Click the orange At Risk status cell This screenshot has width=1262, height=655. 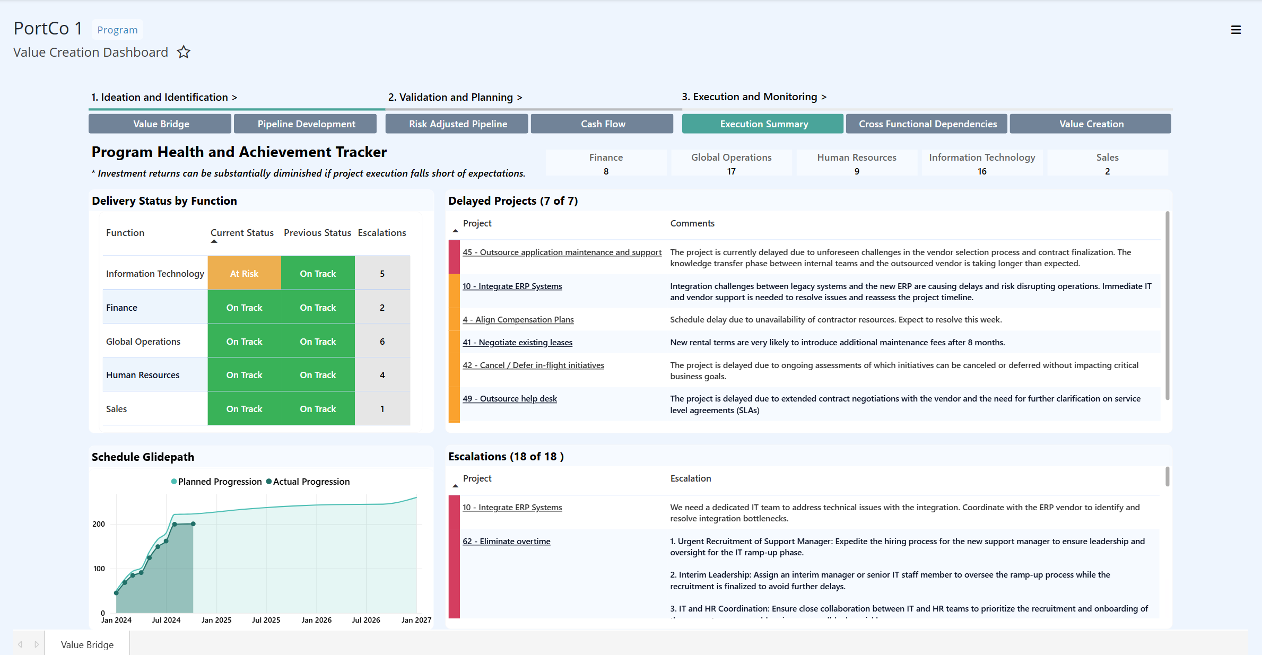point(244,274)
